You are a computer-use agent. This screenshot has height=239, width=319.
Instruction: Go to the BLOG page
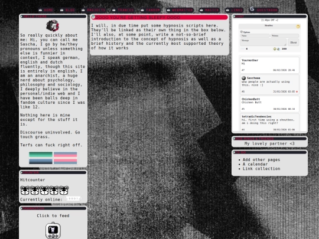[x=68, y=10]
